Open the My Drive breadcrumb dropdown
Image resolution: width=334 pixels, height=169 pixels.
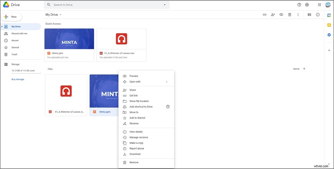[61, 14]
